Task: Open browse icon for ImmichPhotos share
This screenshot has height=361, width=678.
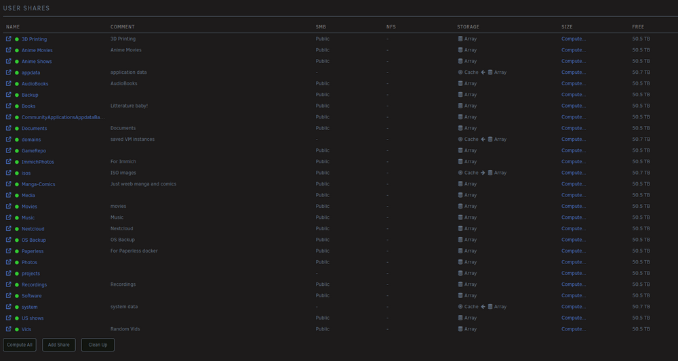Action: pyautogui.click(x=8, y=161)
